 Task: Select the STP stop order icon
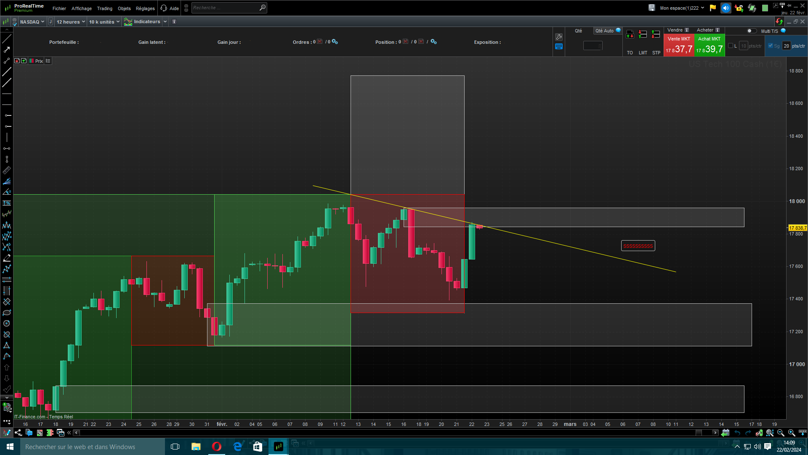point(656,35)
